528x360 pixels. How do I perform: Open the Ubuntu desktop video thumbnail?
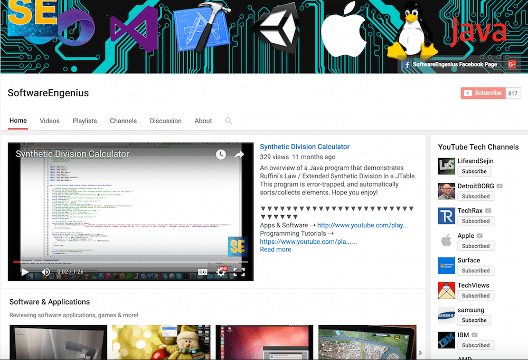point(265,342)
